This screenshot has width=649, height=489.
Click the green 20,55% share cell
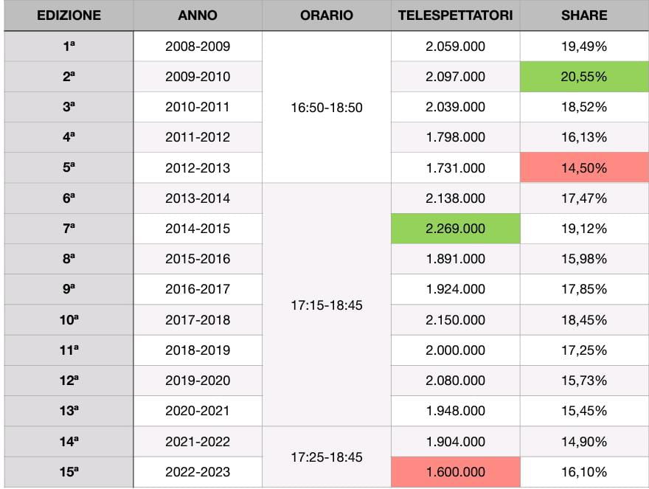coord(584,77)
